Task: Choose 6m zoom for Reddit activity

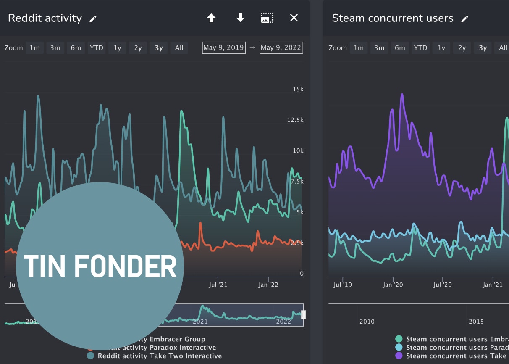Action: (76, 48)
